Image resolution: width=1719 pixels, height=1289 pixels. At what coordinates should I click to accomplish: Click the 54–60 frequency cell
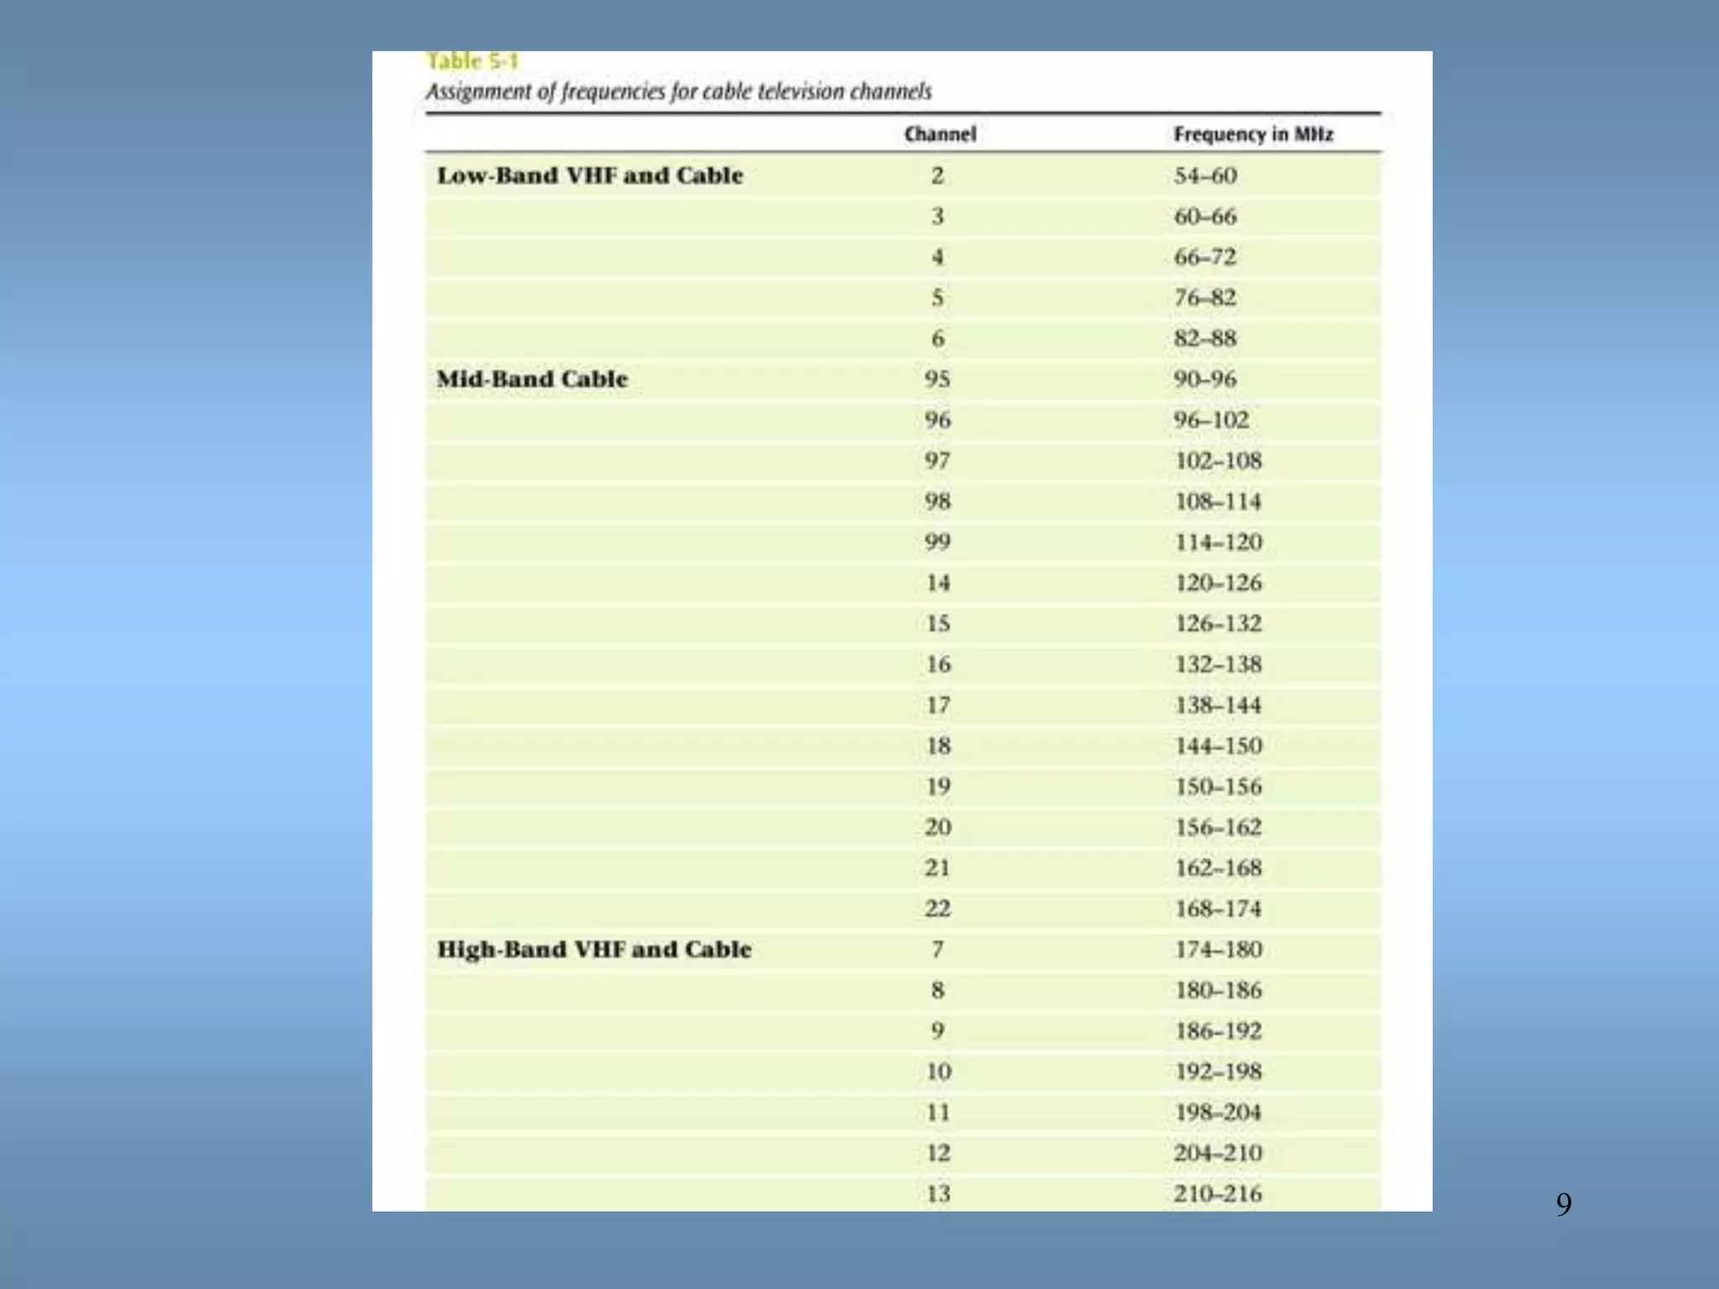point(1205,175)
